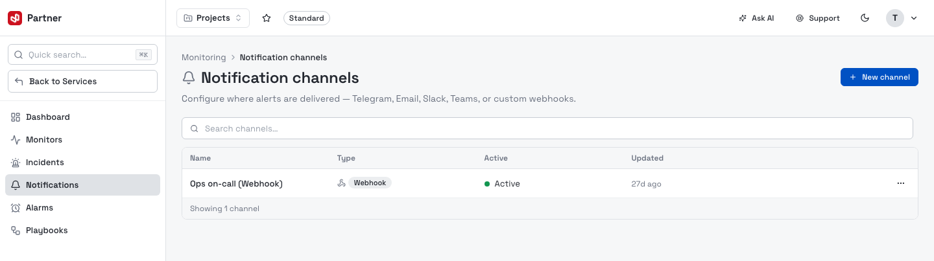The width and height of the screenshot is (934, 261).
Task: Focus the Search channels field
Action: (547, 128)
